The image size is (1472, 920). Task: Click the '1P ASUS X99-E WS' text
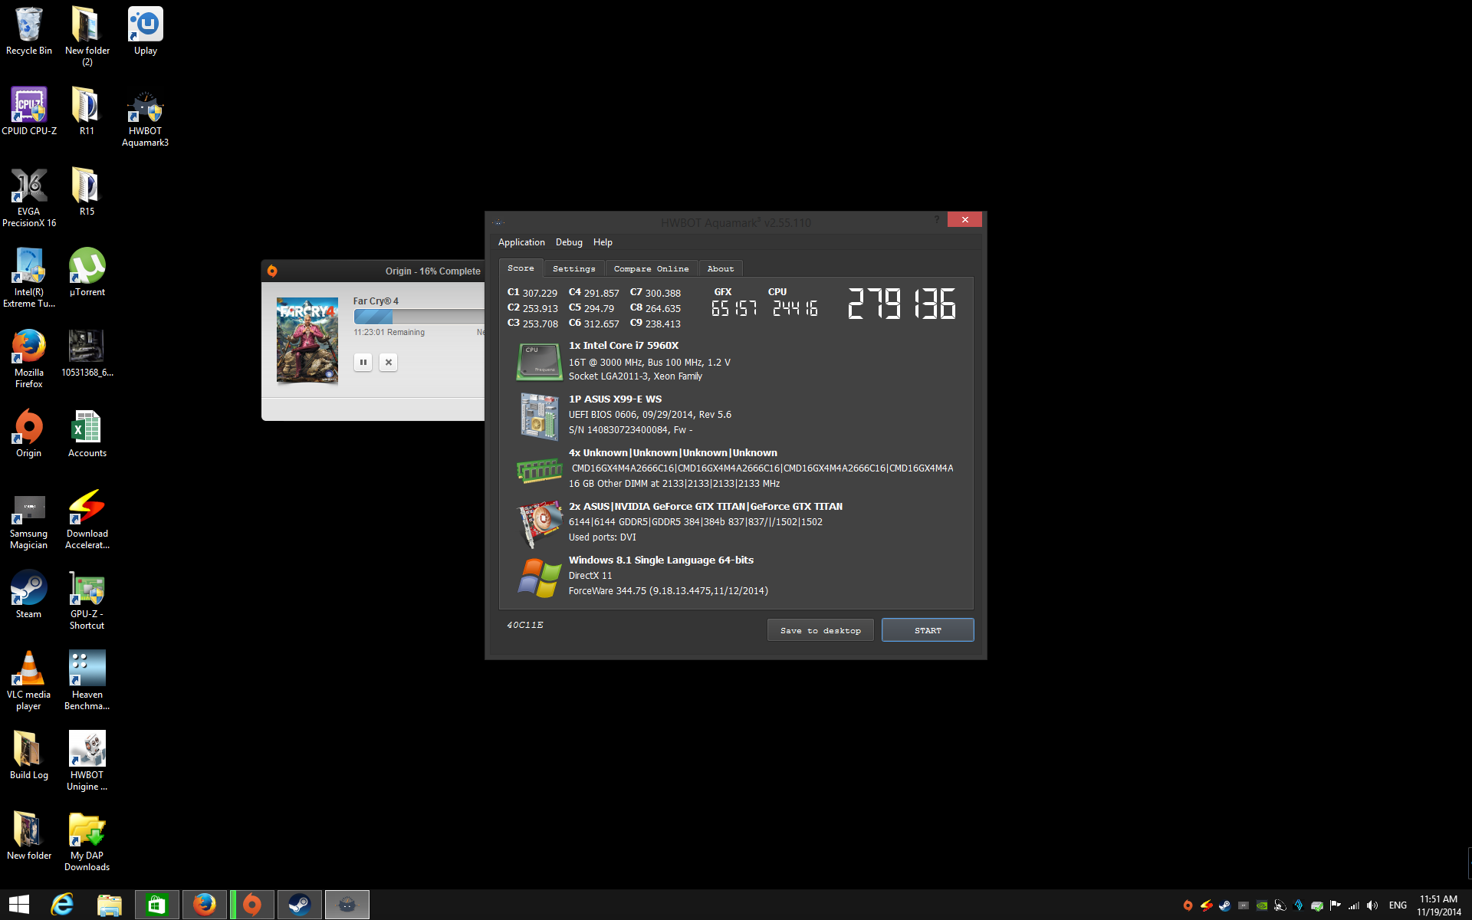point(615,399)
